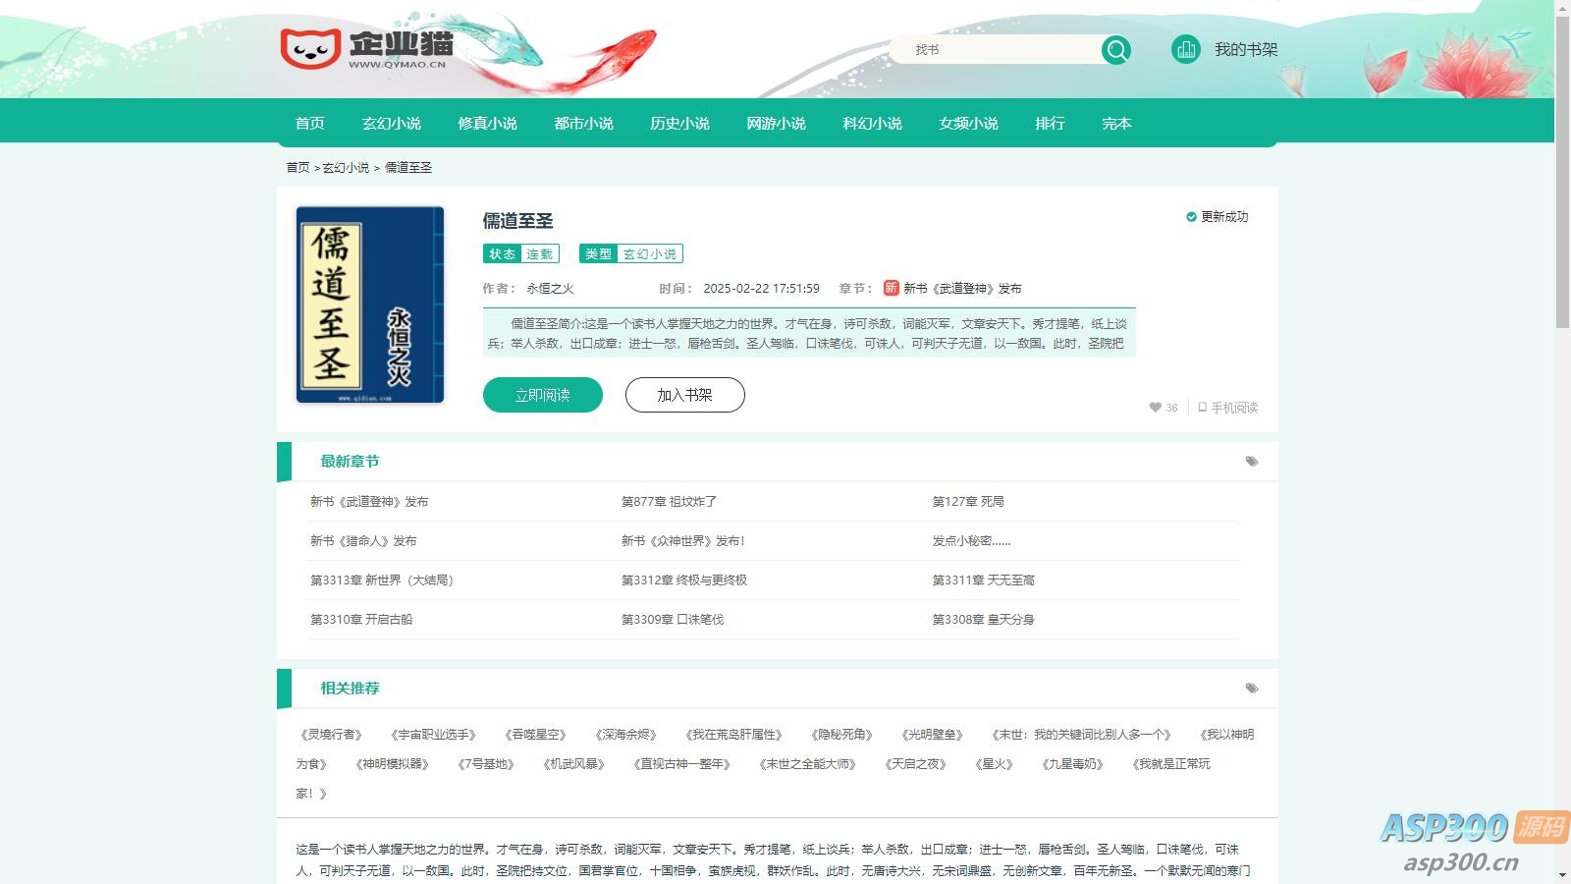Image resolution: width=1571 pixels, height=884 pixels.
Task: Open recommended book 《7号基地》
Action: 486,764
